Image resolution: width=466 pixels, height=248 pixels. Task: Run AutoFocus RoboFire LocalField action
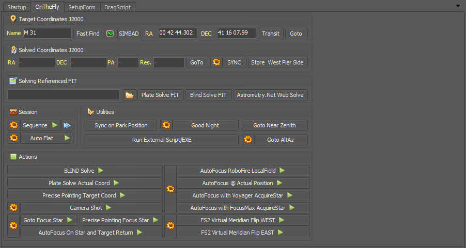[243, 171]
